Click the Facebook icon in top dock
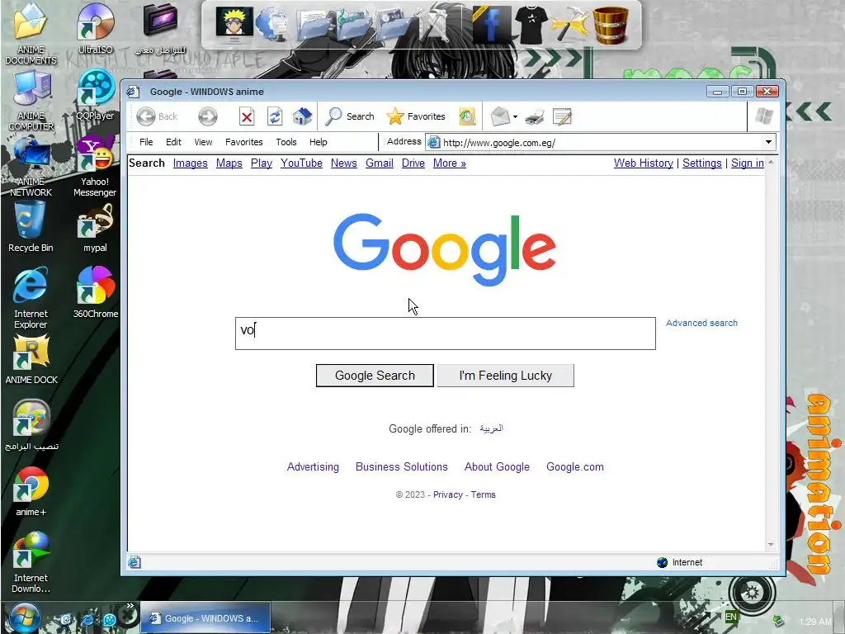 491,25
